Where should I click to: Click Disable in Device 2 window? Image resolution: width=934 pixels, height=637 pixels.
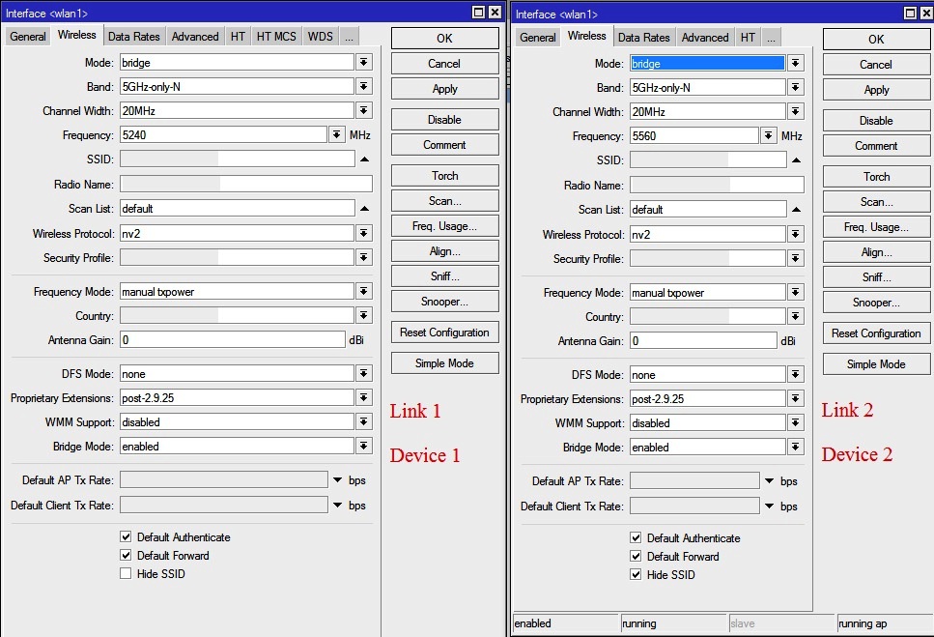click(876, 121)
